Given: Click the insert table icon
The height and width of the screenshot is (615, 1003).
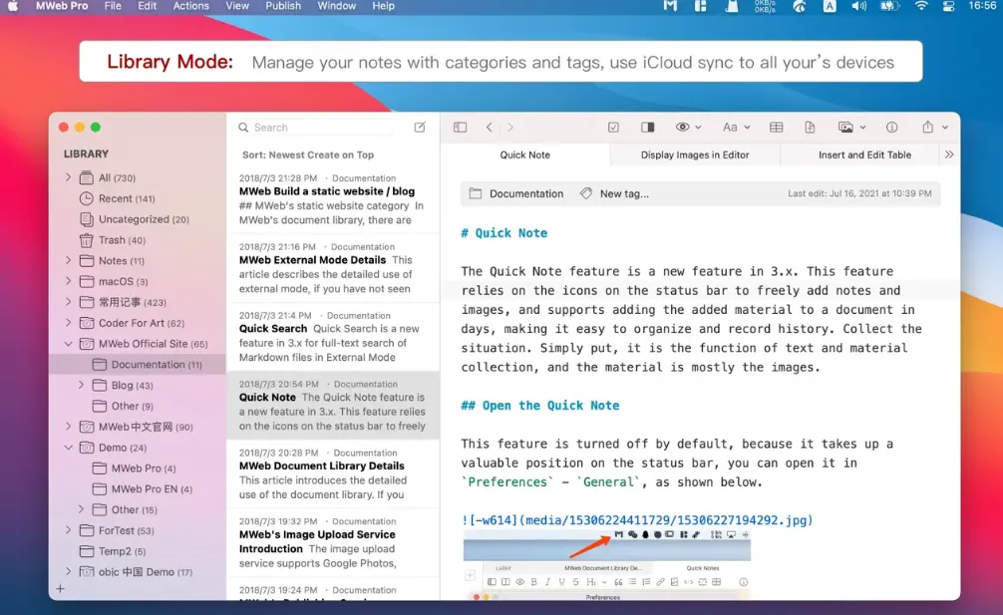Looking at the screenshot, I should [776, 128].
